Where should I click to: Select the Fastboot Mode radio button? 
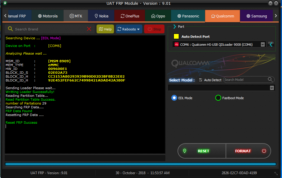pyautogui.click(x=218, y=98)
